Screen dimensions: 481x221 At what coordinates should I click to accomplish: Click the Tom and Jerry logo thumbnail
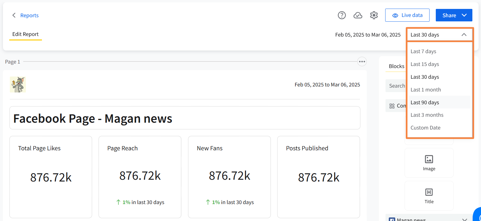(x=18, y=84)
